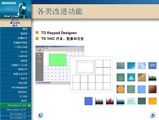Pick the dark blue glow background sample
Screen dimensions: 159x120
(152, 66)
